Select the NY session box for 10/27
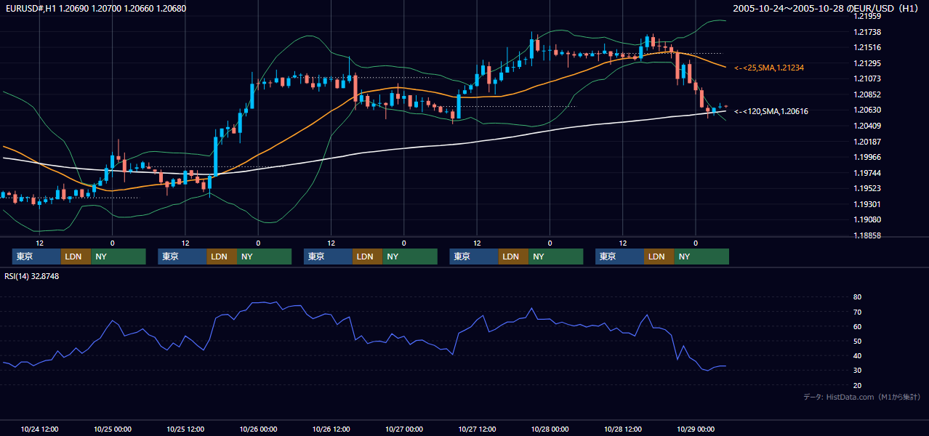 (556, 257)
